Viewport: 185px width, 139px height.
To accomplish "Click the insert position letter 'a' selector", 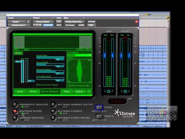I will [x=29, y=22].
